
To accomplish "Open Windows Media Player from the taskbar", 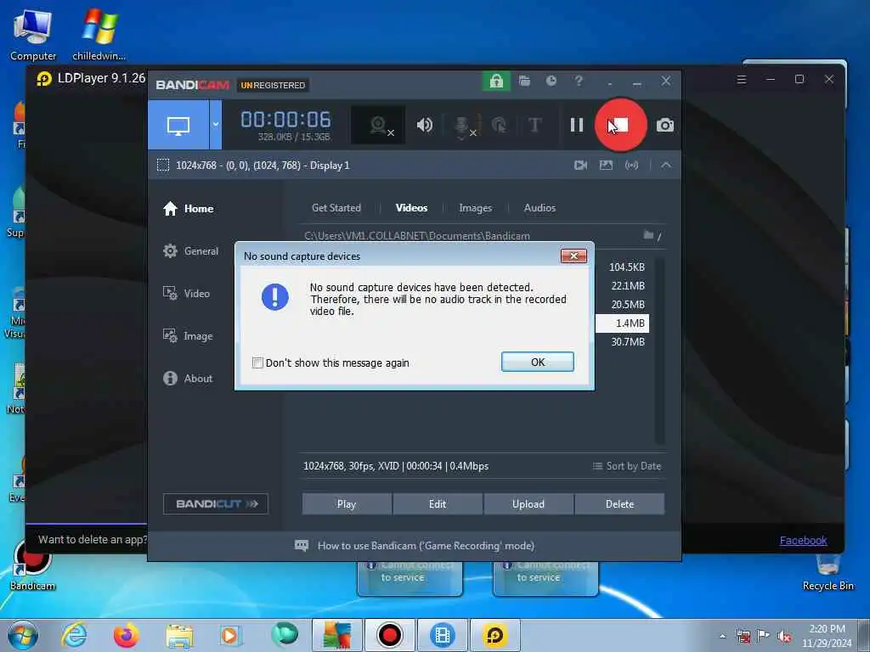I will point(229,635).
